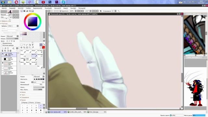Expand the Эффекты слоя section

point(6,21)
